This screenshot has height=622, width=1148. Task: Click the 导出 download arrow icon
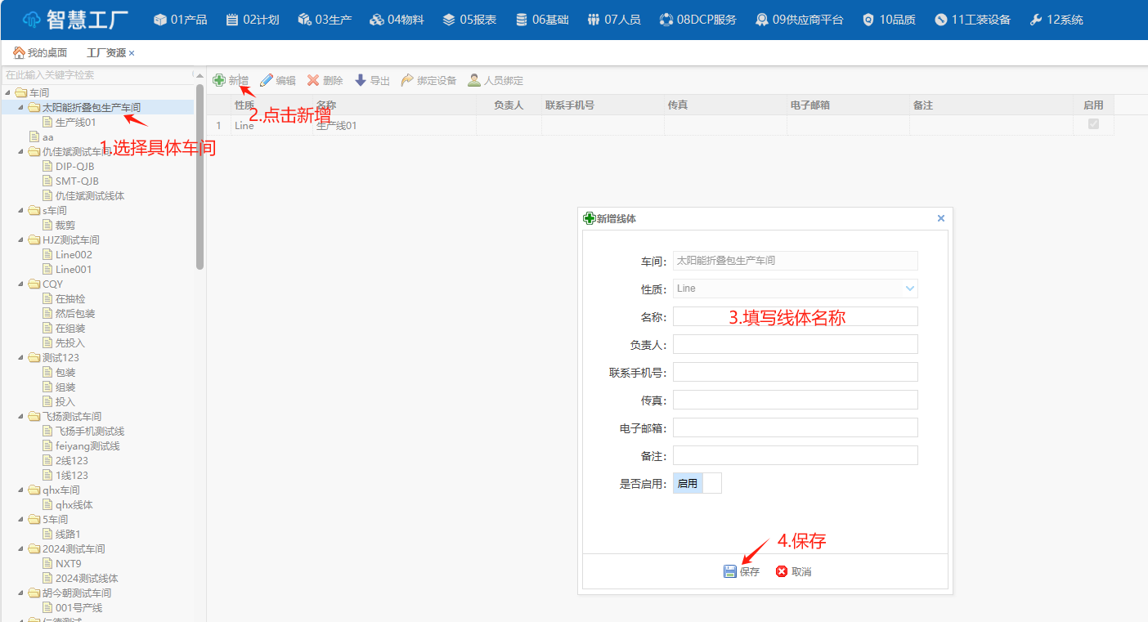point(361,80)
